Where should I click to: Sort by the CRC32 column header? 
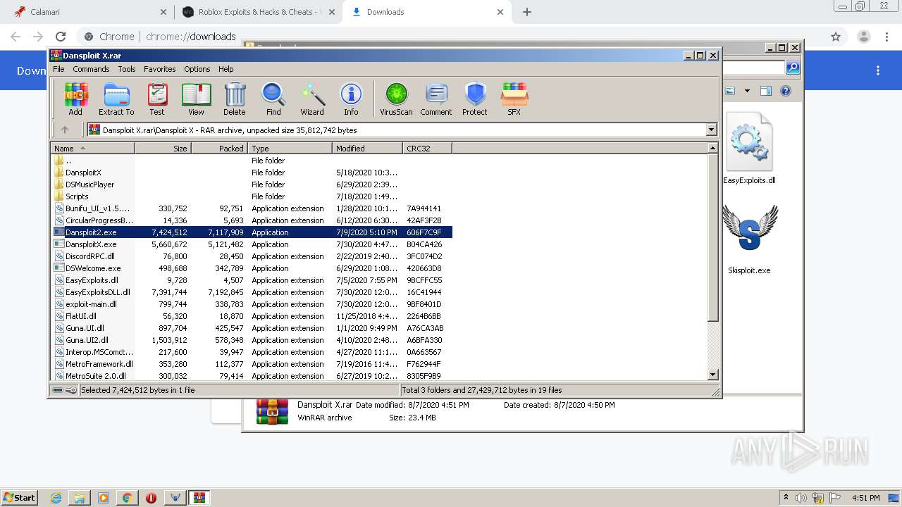coord(428,149)
